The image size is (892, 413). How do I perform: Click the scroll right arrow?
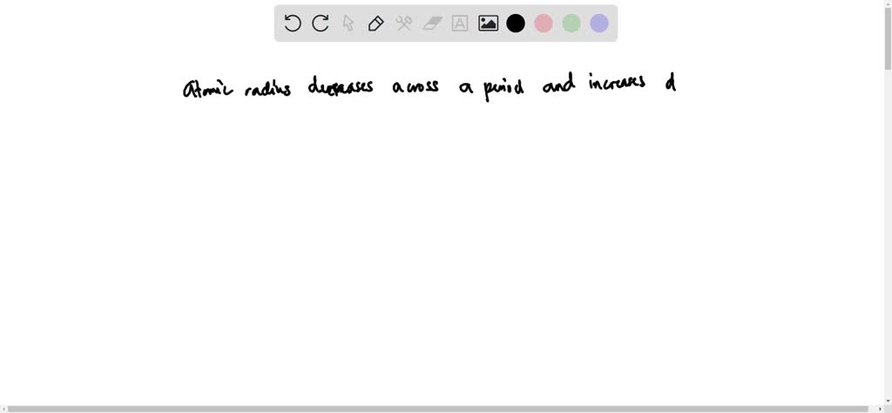880,409
